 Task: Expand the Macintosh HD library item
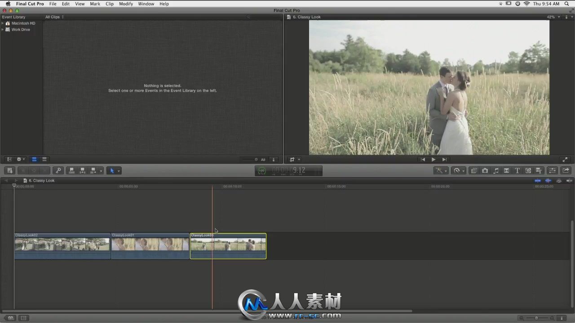pos(3,23)
